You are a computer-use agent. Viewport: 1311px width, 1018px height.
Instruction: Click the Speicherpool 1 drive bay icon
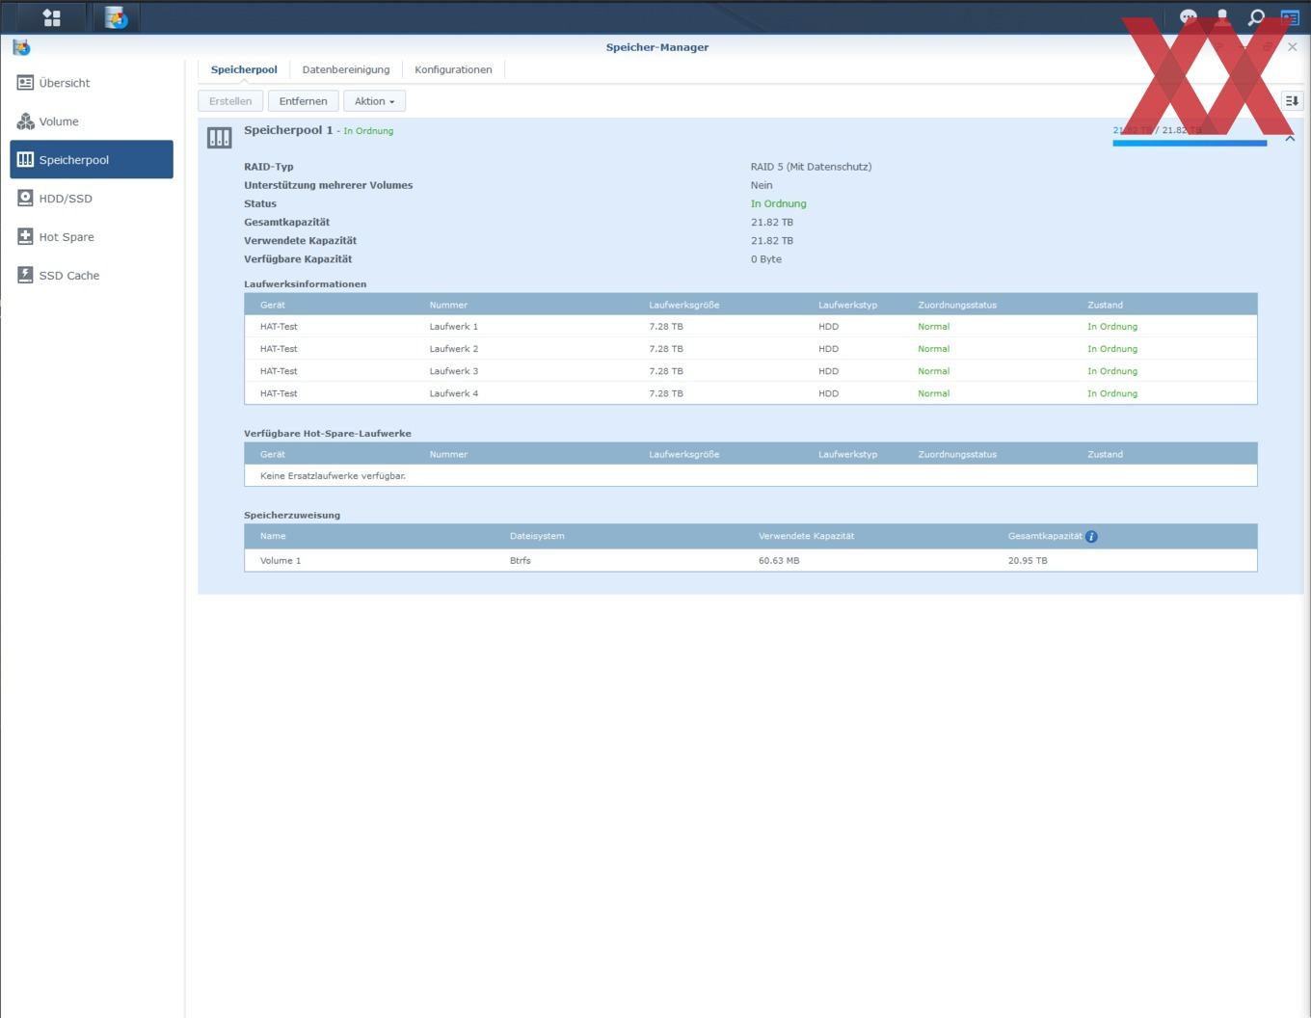tap(220, 138)
